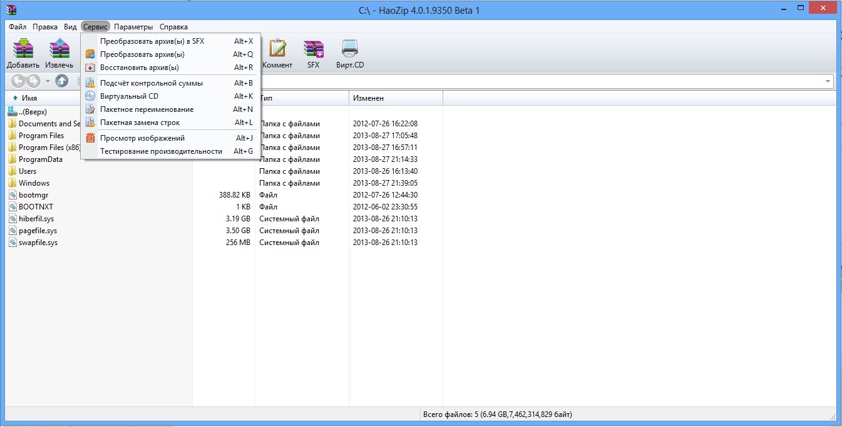Viewport: 842px width, 427px height.
Task: Select the Program Files (x86) folder
Action: click(x=49, y=148)
